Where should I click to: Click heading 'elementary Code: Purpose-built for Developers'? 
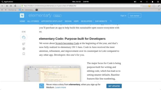click(72, 39)
